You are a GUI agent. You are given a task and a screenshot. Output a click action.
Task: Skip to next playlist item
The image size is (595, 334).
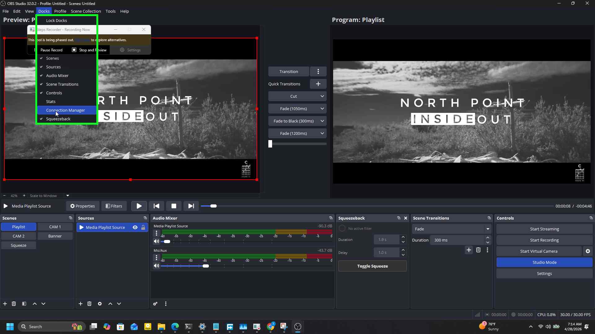191,206
